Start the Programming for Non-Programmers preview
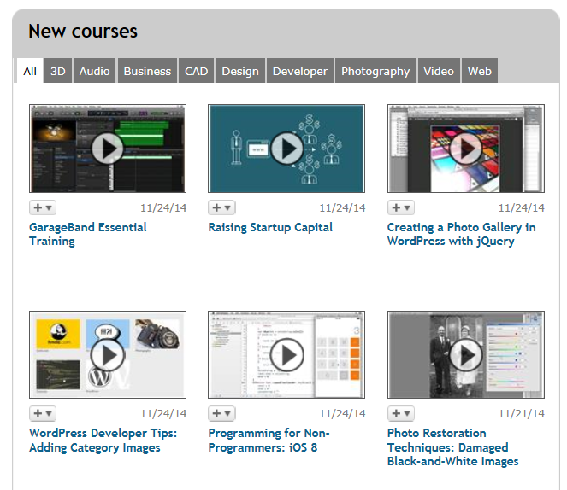 pyautogui.click(x=286, y=354)
